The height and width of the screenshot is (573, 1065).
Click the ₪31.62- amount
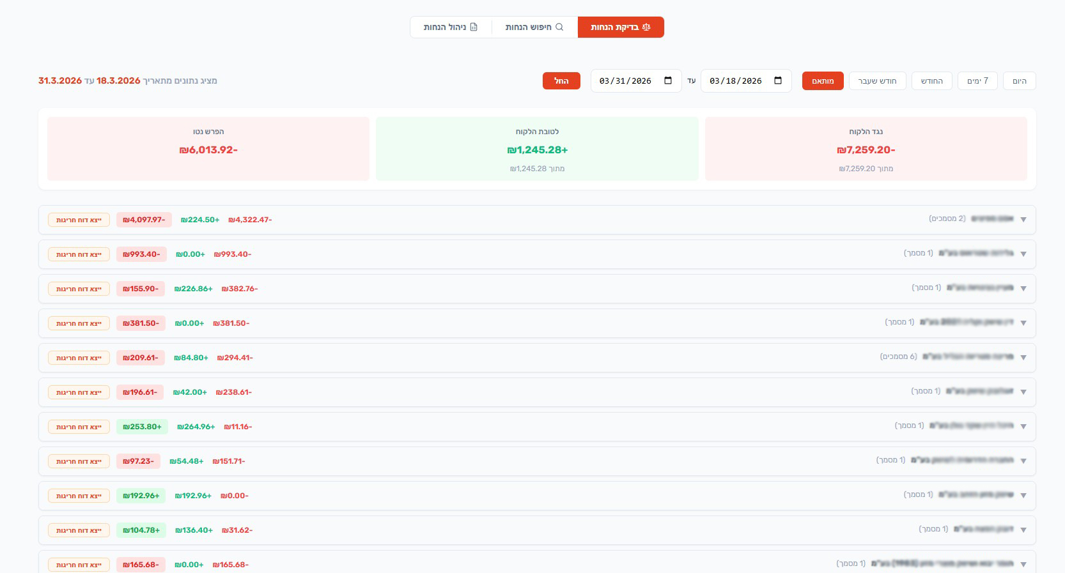tap(237, 530)
